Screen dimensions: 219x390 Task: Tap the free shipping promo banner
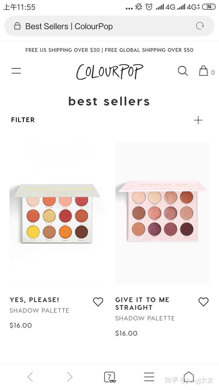click(x=109, y=50)
